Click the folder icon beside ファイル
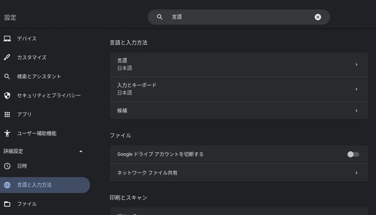 coord(7,204)
